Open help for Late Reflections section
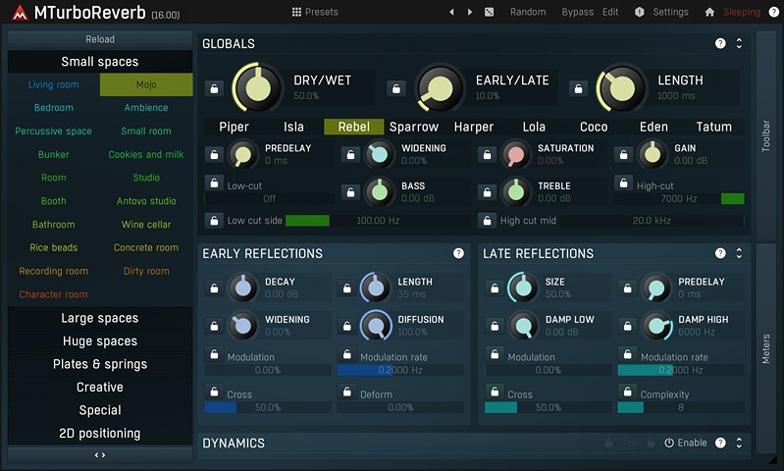The width and height of the screenshot is (784, 471). 720,253
